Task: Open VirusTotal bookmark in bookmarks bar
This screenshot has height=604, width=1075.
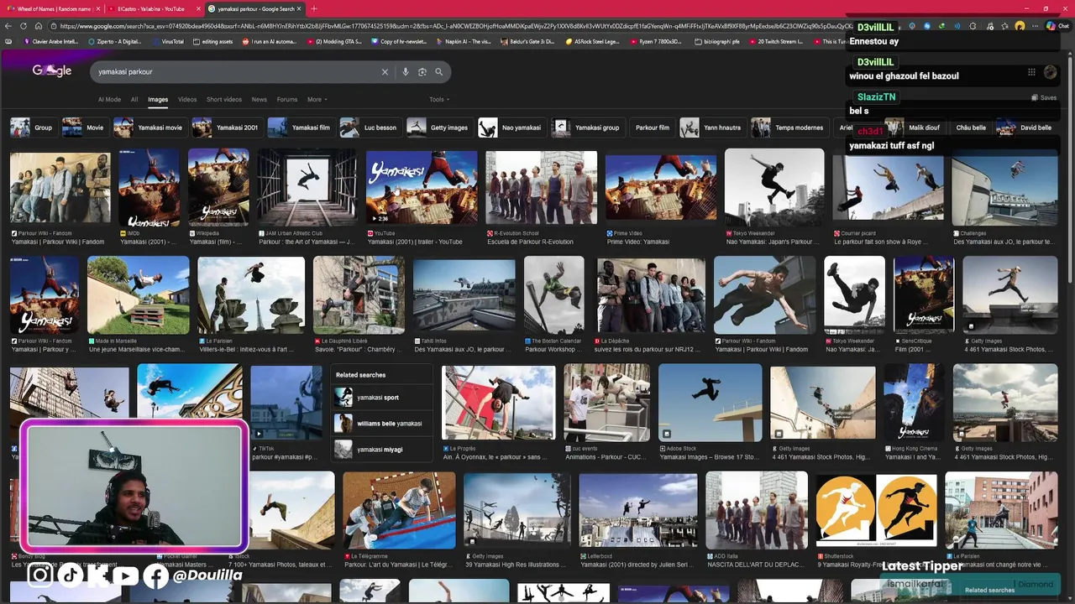Action: tap(168, 41)
